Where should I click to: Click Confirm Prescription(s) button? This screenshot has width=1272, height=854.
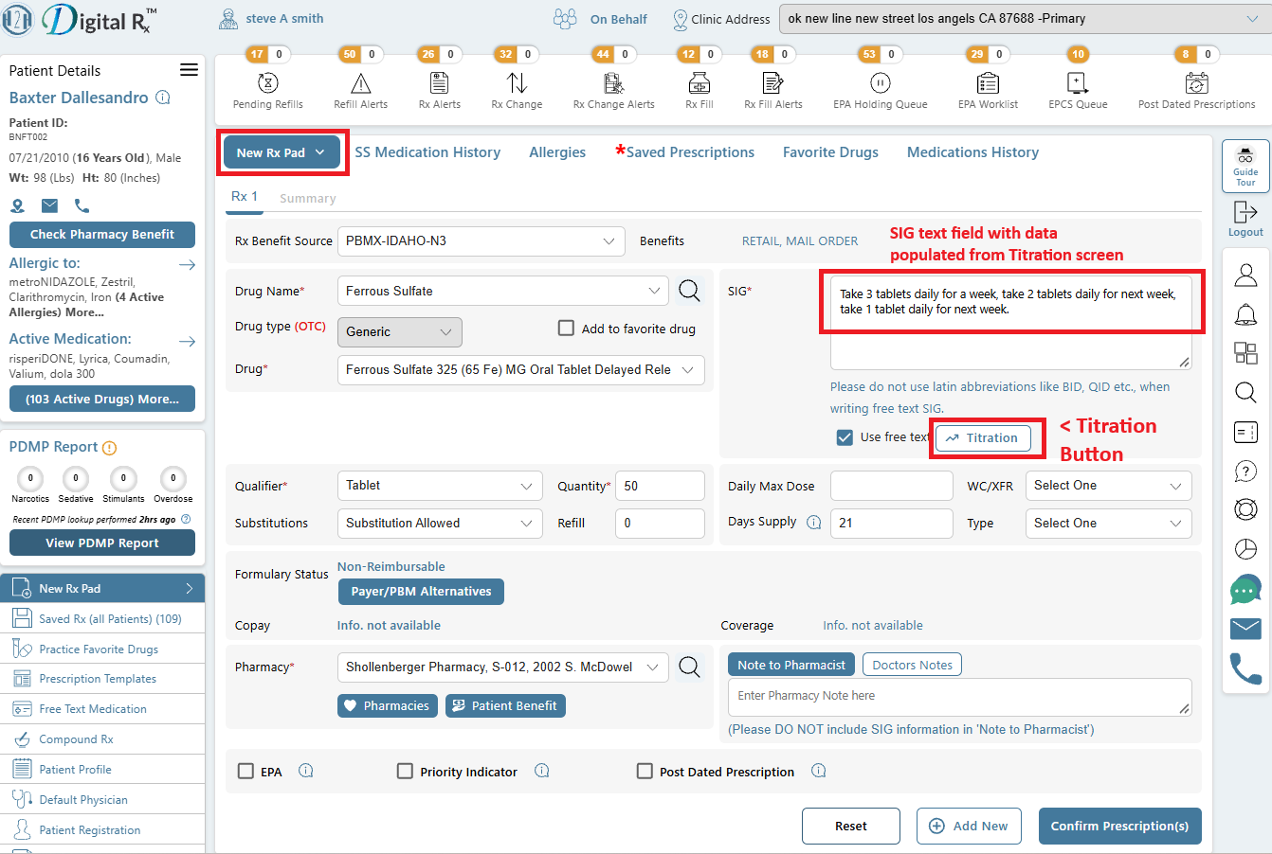coord(1119,826)
